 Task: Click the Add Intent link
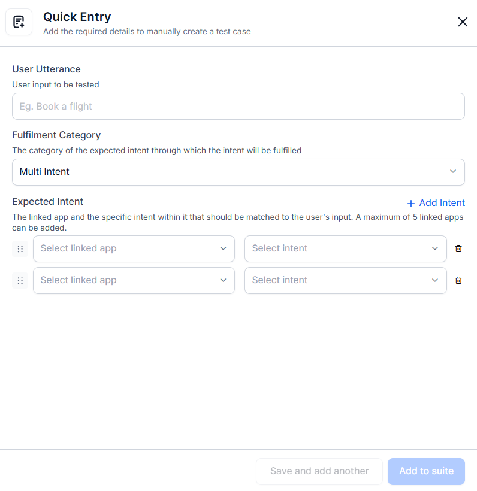[436, 203]
